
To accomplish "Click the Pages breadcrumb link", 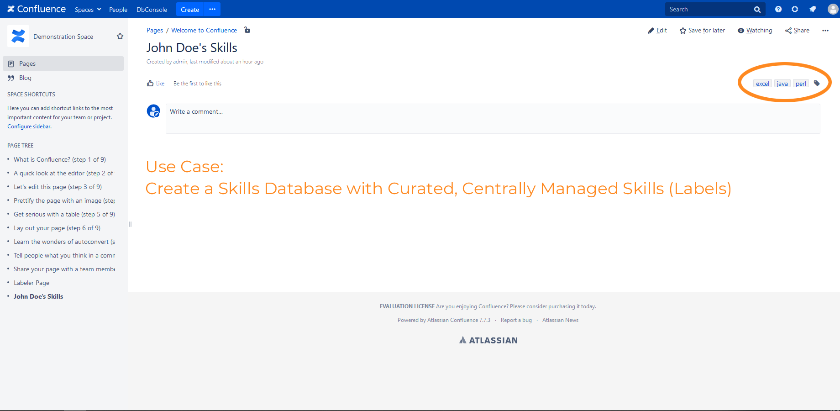I will coord(155,30).
